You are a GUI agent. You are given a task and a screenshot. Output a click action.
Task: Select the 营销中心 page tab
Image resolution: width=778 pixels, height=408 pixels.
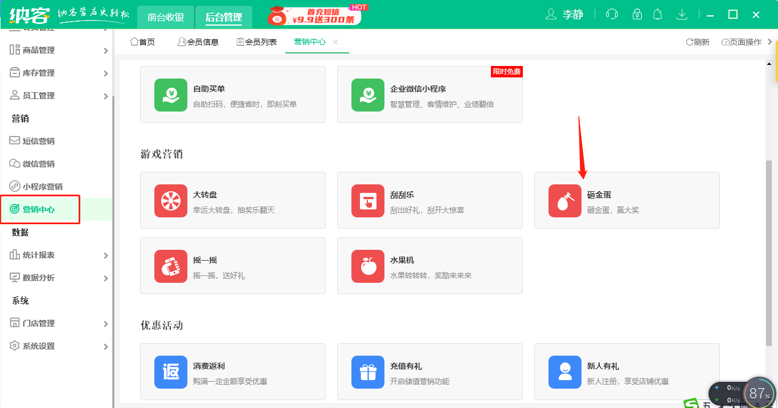[x=310, y=42]
